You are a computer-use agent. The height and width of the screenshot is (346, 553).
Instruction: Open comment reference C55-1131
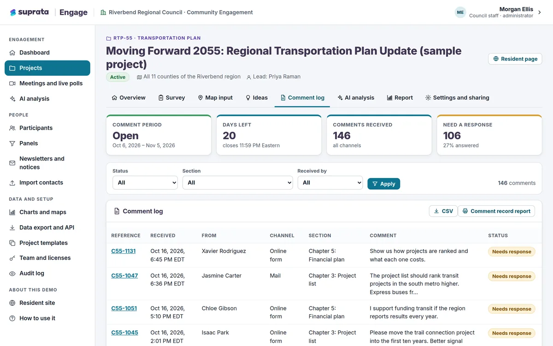point(124,251)
